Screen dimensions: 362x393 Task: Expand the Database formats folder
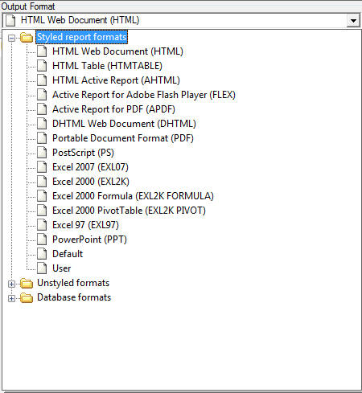(11, 298)
